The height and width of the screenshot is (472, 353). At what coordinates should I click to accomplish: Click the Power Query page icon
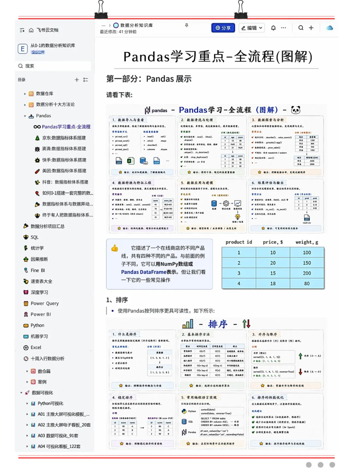[26, 304]
